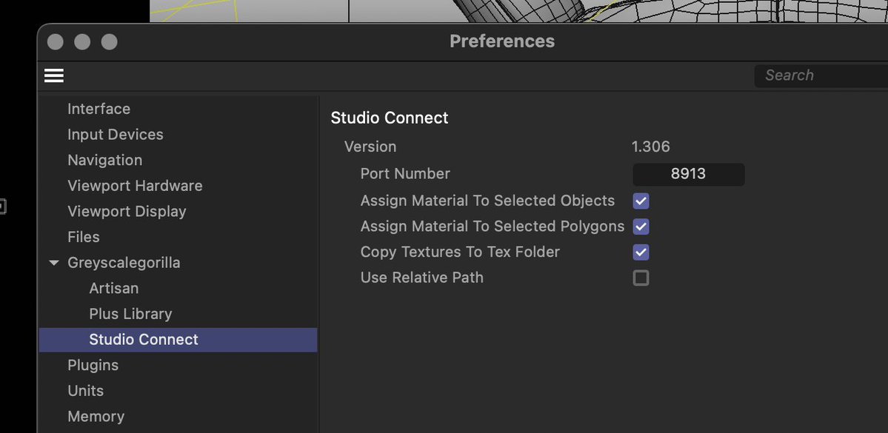Open the Artisan preferences
Viewport: 888px width, 433px height.
pyautogui.click(x=114, y=288)
